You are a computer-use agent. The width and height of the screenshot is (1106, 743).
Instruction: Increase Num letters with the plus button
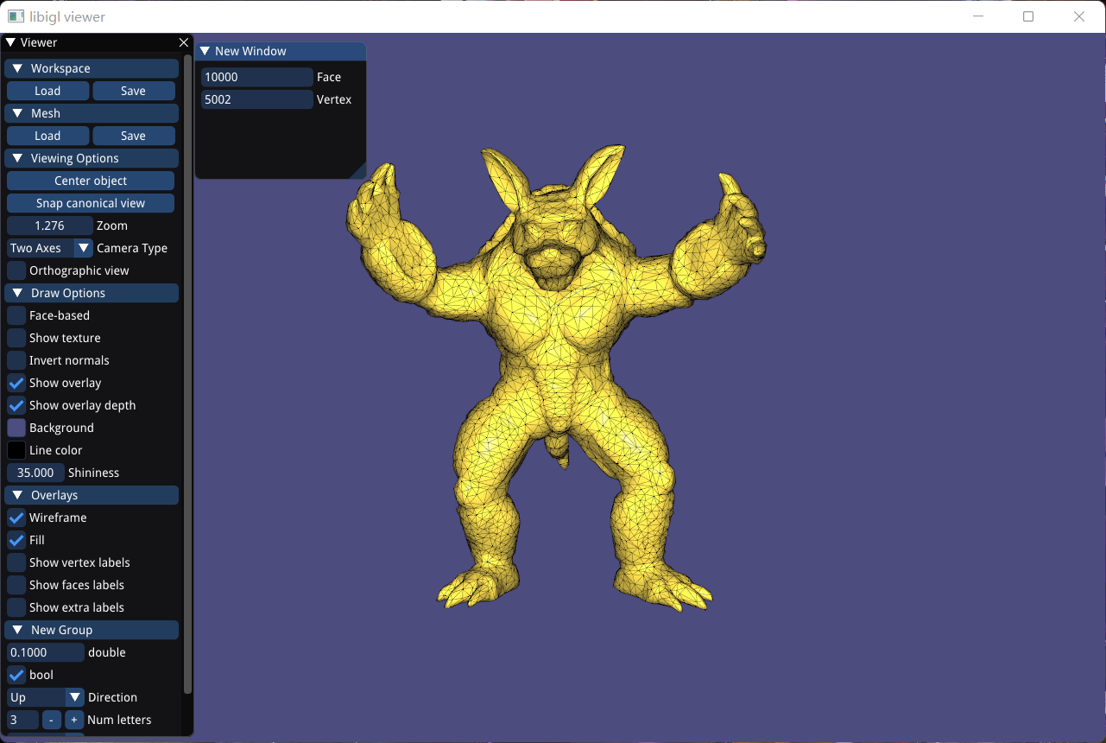point(74,719)
